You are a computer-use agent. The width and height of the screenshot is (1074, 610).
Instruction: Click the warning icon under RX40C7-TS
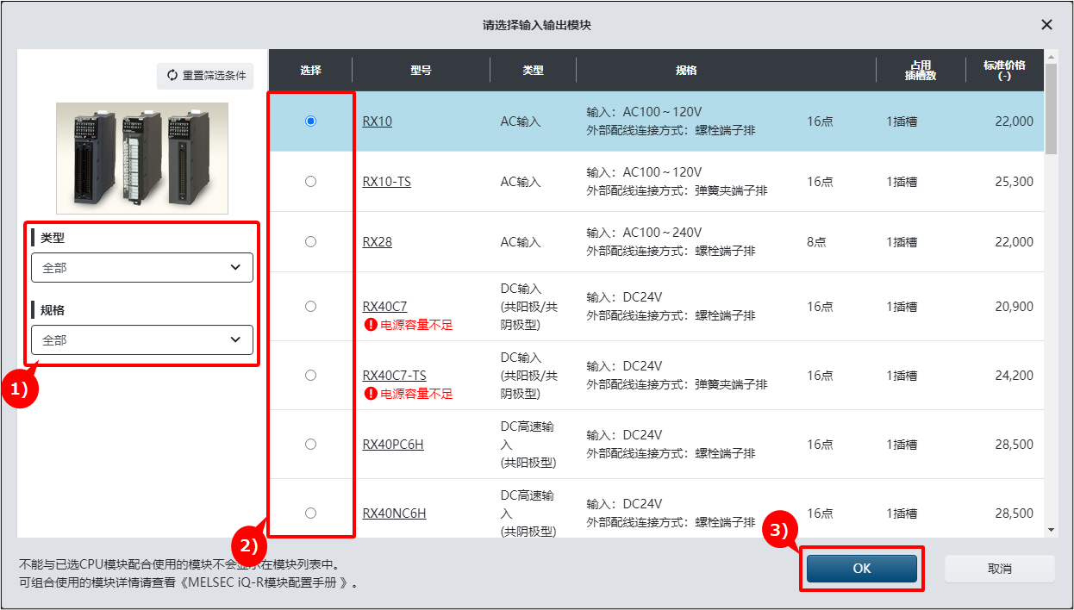point(371,394)
